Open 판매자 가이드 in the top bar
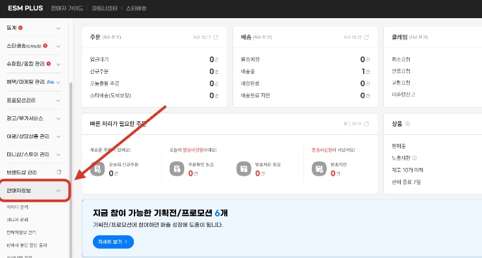This screenshot has width=482, height=258. pyautogui.click(x=67, y=8)
